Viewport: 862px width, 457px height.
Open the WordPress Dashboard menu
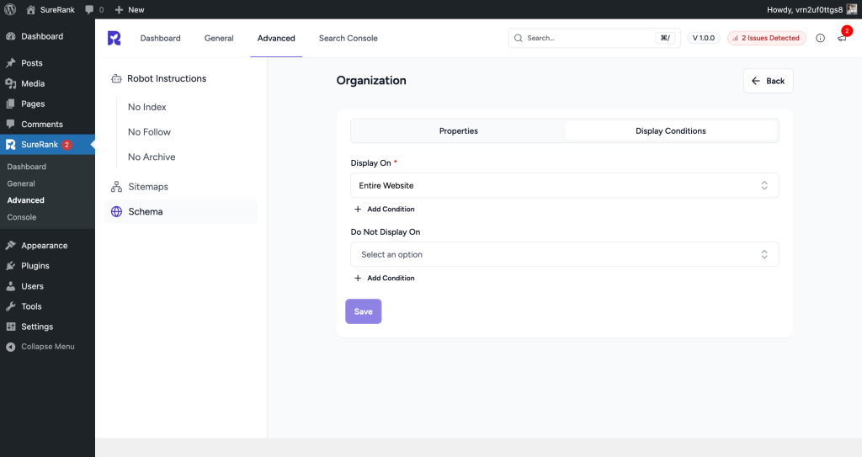47,36
